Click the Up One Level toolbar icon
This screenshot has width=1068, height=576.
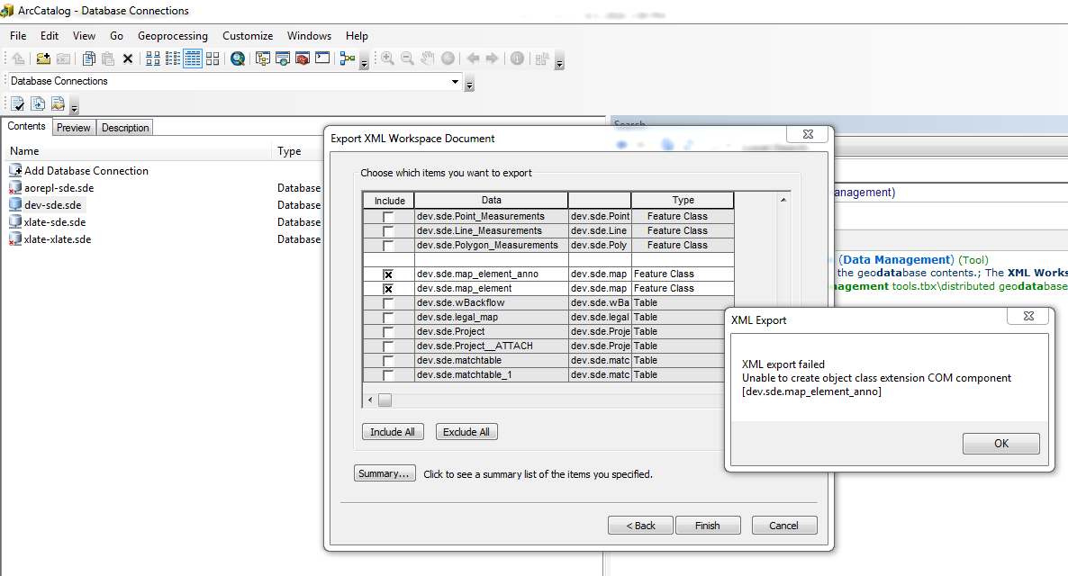[x=18, y=58]
